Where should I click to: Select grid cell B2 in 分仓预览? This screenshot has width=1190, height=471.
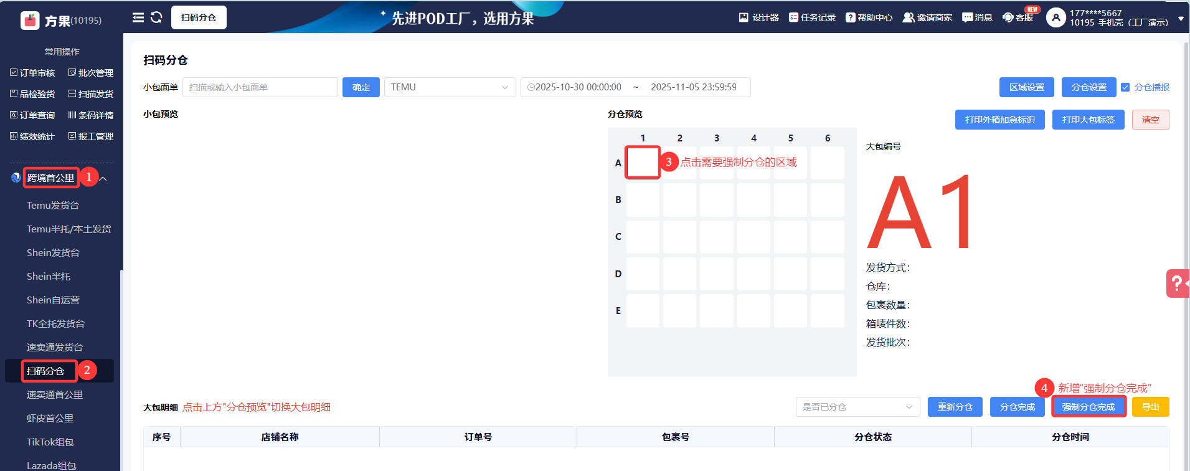pyautogui.click(x=679, y=200)
